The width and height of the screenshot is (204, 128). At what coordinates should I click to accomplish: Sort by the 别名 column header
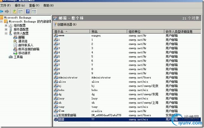[108, 32]
